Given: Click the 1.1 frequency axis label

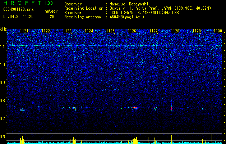Looking at the screenshot, I should (3, 47).
